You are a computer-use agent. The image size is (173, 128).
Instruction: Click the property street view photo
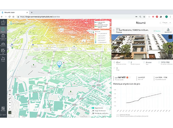[x=142, y=47]
